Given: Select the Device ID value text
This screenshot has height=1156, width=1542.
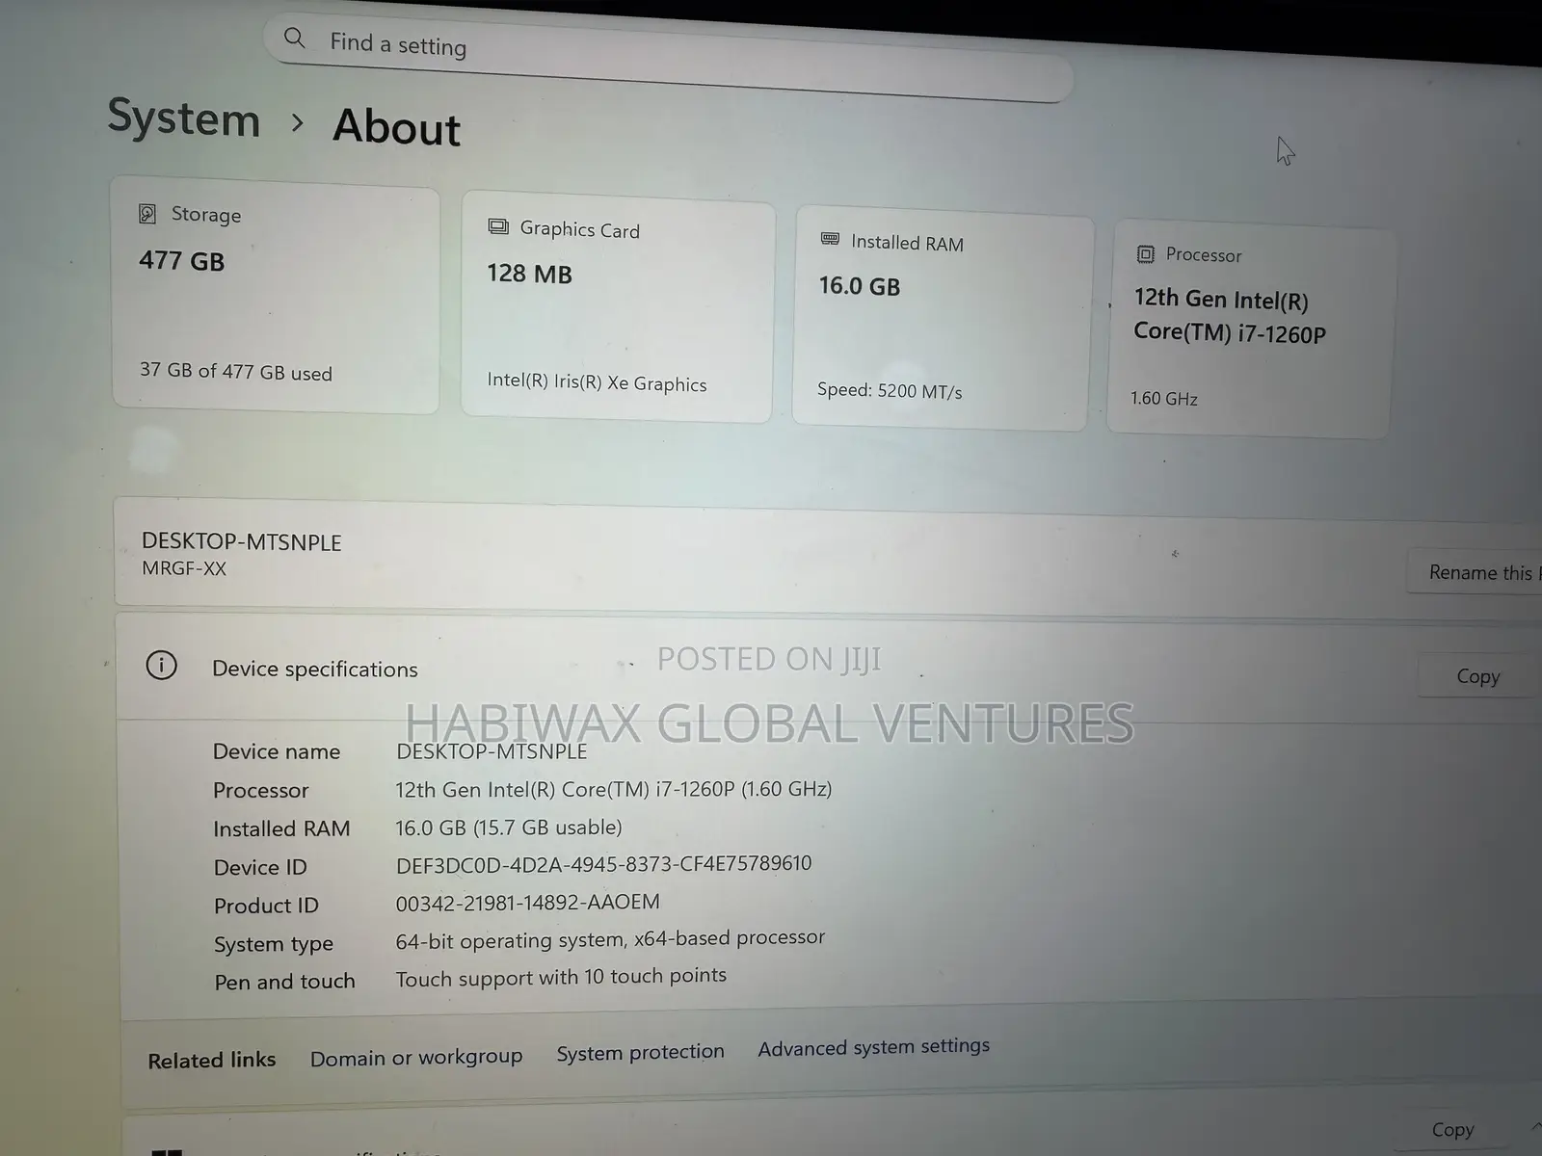Looking at the screenshot, I should click(603, 864).
